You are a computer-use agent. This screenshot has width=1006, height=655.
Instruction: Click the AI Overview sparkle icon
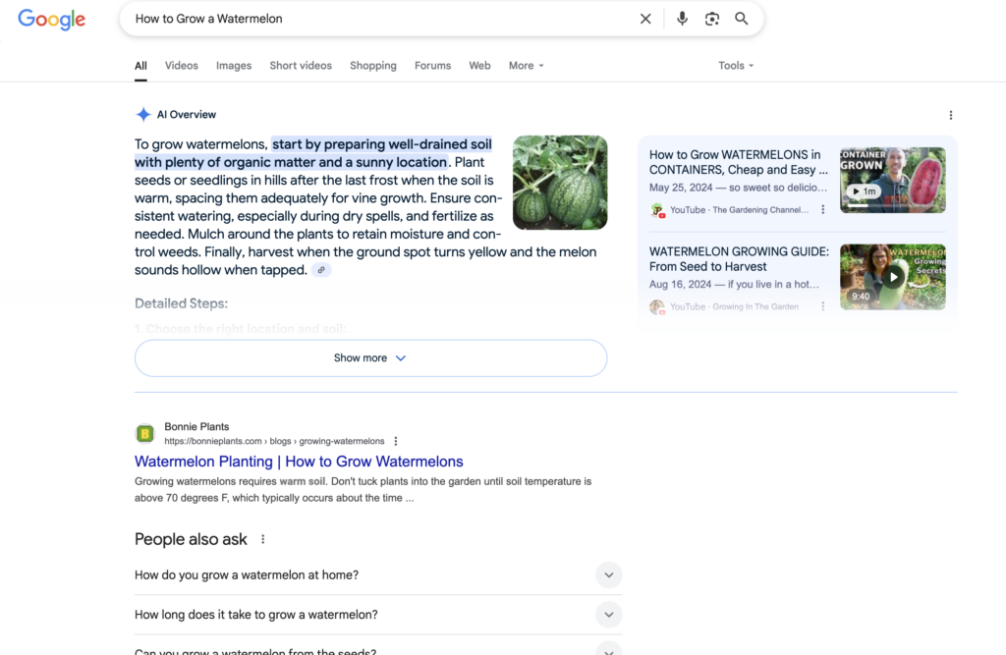[x=143, y=114]
